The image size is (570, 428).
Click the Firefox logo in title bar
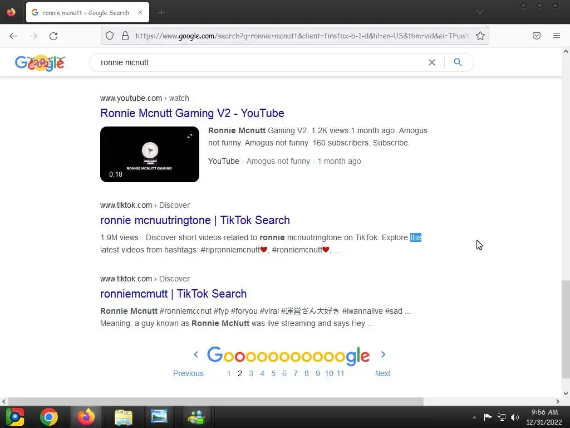[x=11, y=12]
